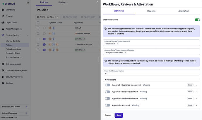Switch to the Reviews tab in side panel
The width and height of the screenshot is (202, 120).
[151, 11]
